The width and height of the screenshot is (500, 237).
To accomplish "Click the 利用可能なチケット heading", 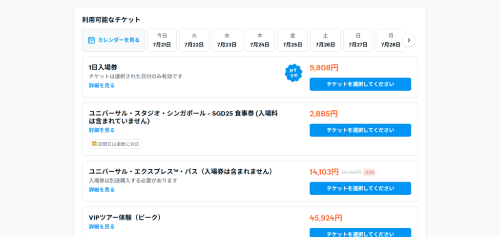I will click(x=111, y=20).
